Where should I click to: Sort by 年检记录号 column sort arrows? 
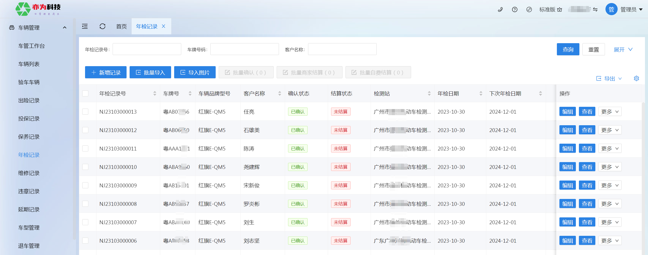pos(155,94)
